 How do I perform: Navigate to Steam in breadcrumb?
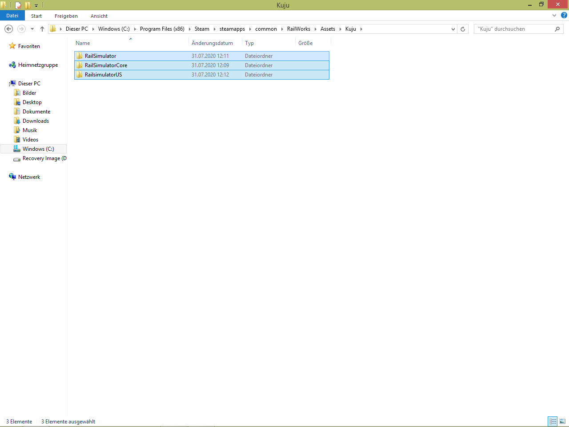point(202,29)
